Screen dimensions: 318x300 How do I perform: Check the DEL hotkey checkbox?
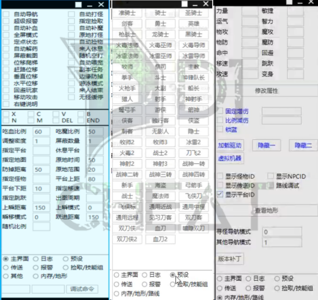coord(56,121)
